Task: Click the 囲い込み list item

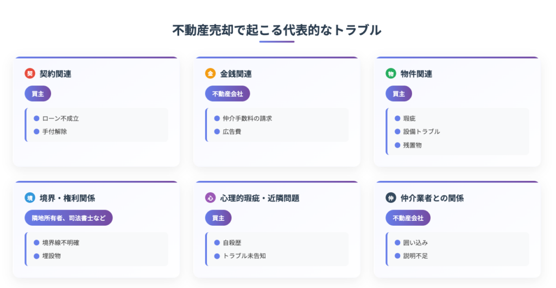Action: [411, 243]
